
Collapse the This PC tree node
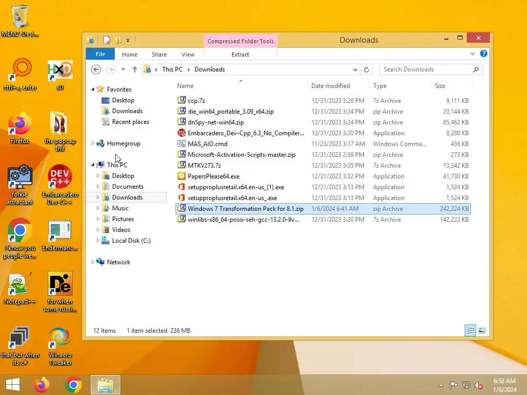[93, 165]
